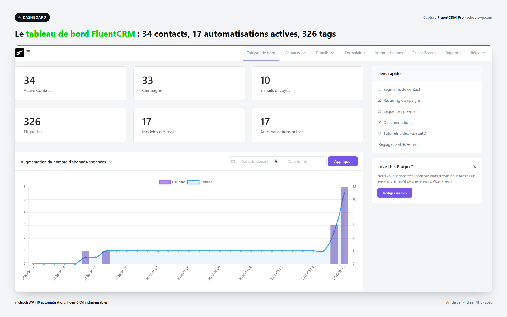Viewport: 507px width, 317px height.
Task: Click the Love this Plugin ? heading
Action: [395, 167]
